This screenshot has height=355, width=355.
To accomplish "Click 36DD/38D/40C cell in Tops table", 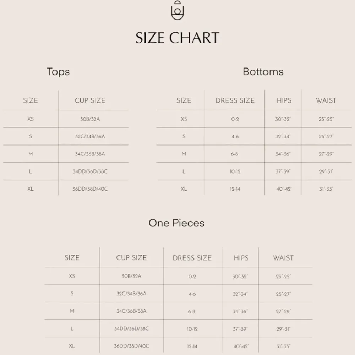I will tap(90, 189).
